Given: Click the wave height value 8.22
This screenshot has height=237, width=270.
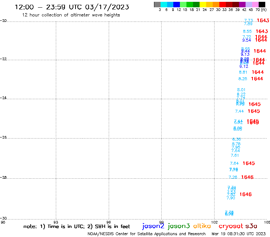Looking at the screenshot, I should [241, 94].
